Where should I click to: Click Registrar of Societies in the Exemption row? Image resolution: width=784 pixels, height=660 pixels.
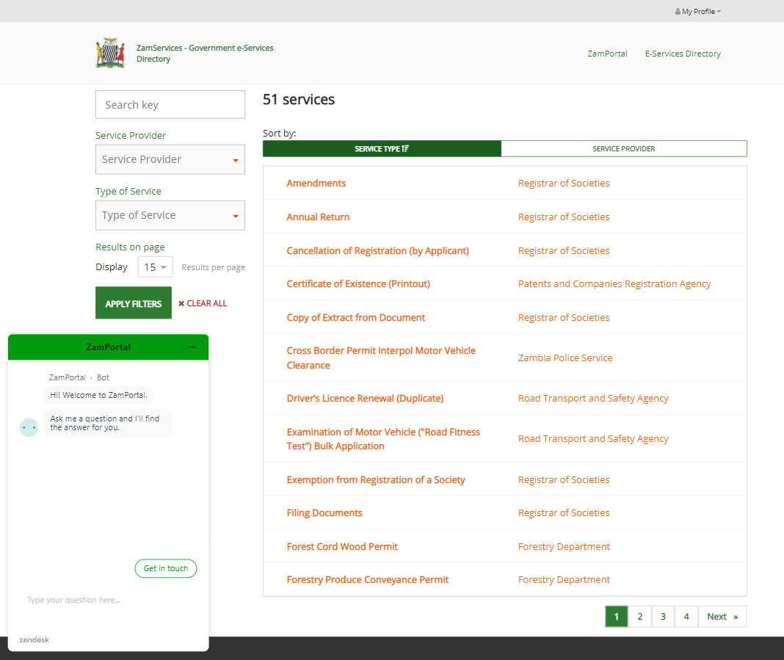pos(564,480)
